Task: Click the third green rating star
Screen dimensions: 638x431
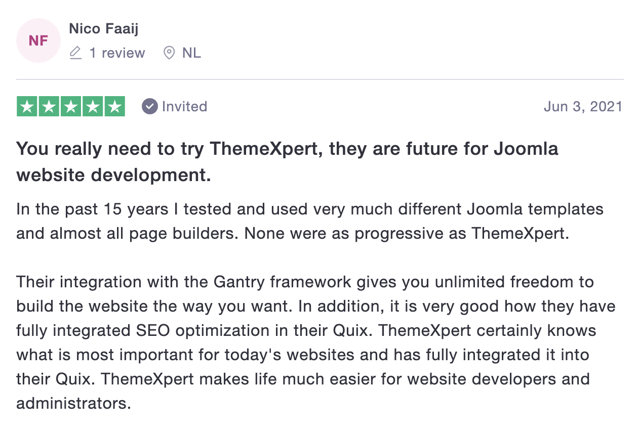Action: (71, 106)
